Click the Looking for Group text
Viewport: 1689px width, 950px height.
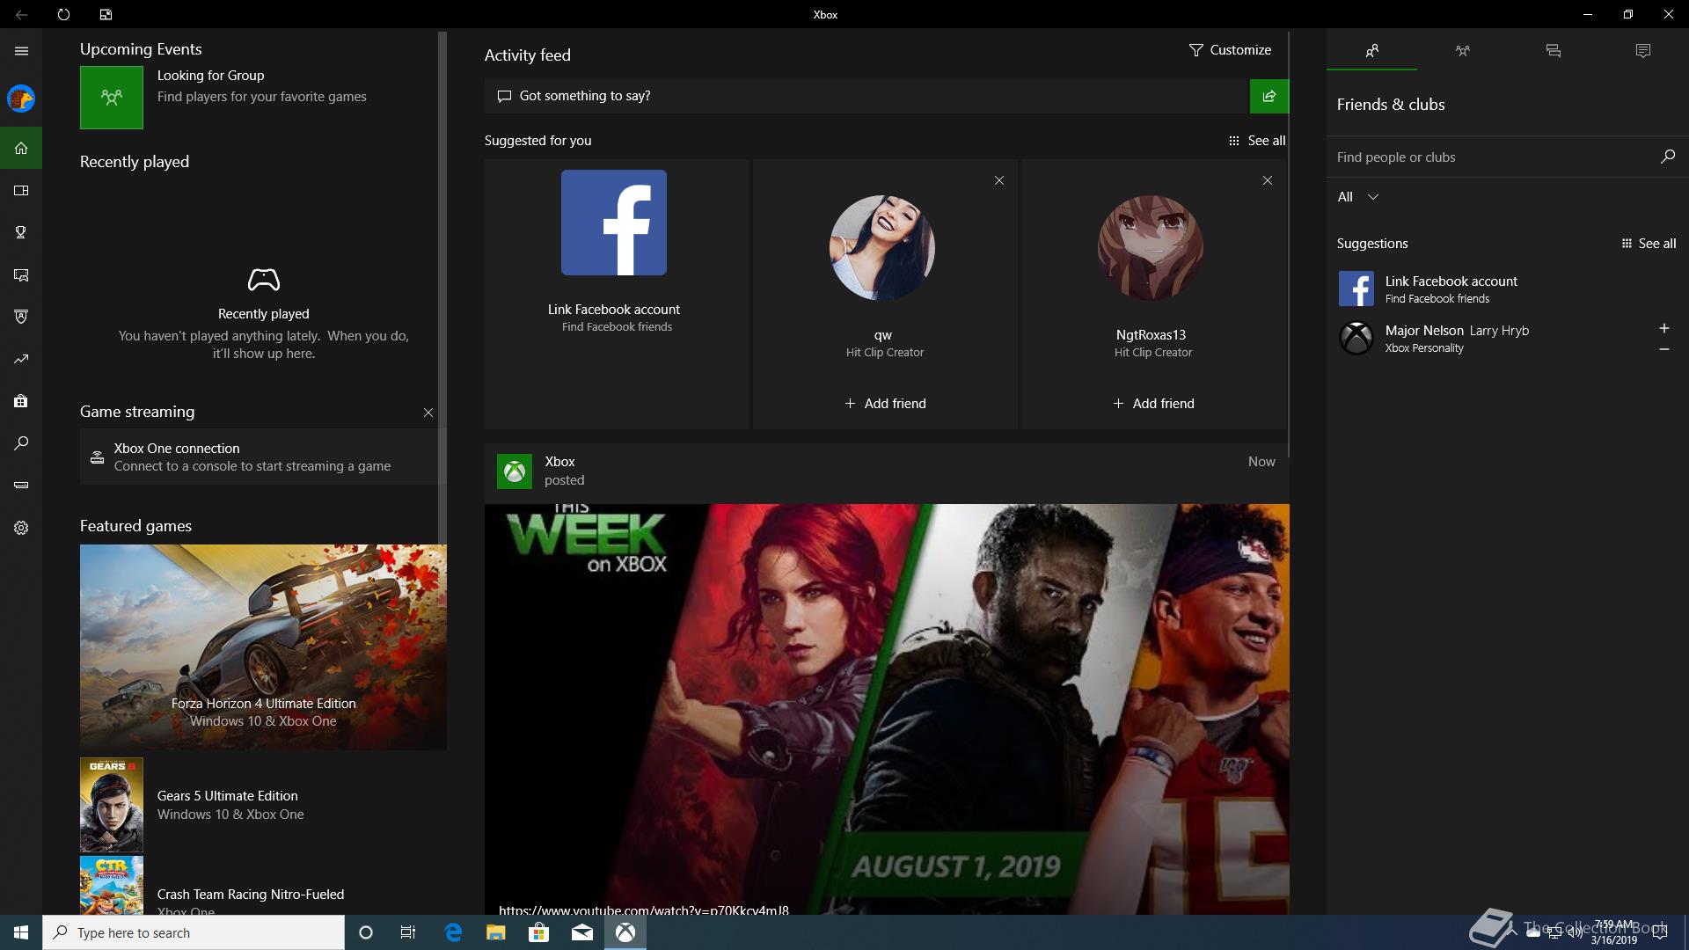[x=210, y=76]
